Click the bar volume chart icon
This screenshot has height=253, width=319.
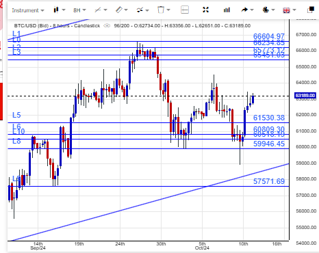tap(227, 10)
